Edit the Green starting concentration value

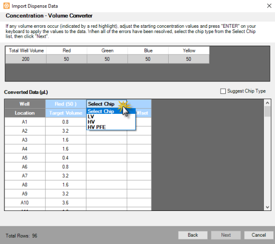click(x=107, y=59)
